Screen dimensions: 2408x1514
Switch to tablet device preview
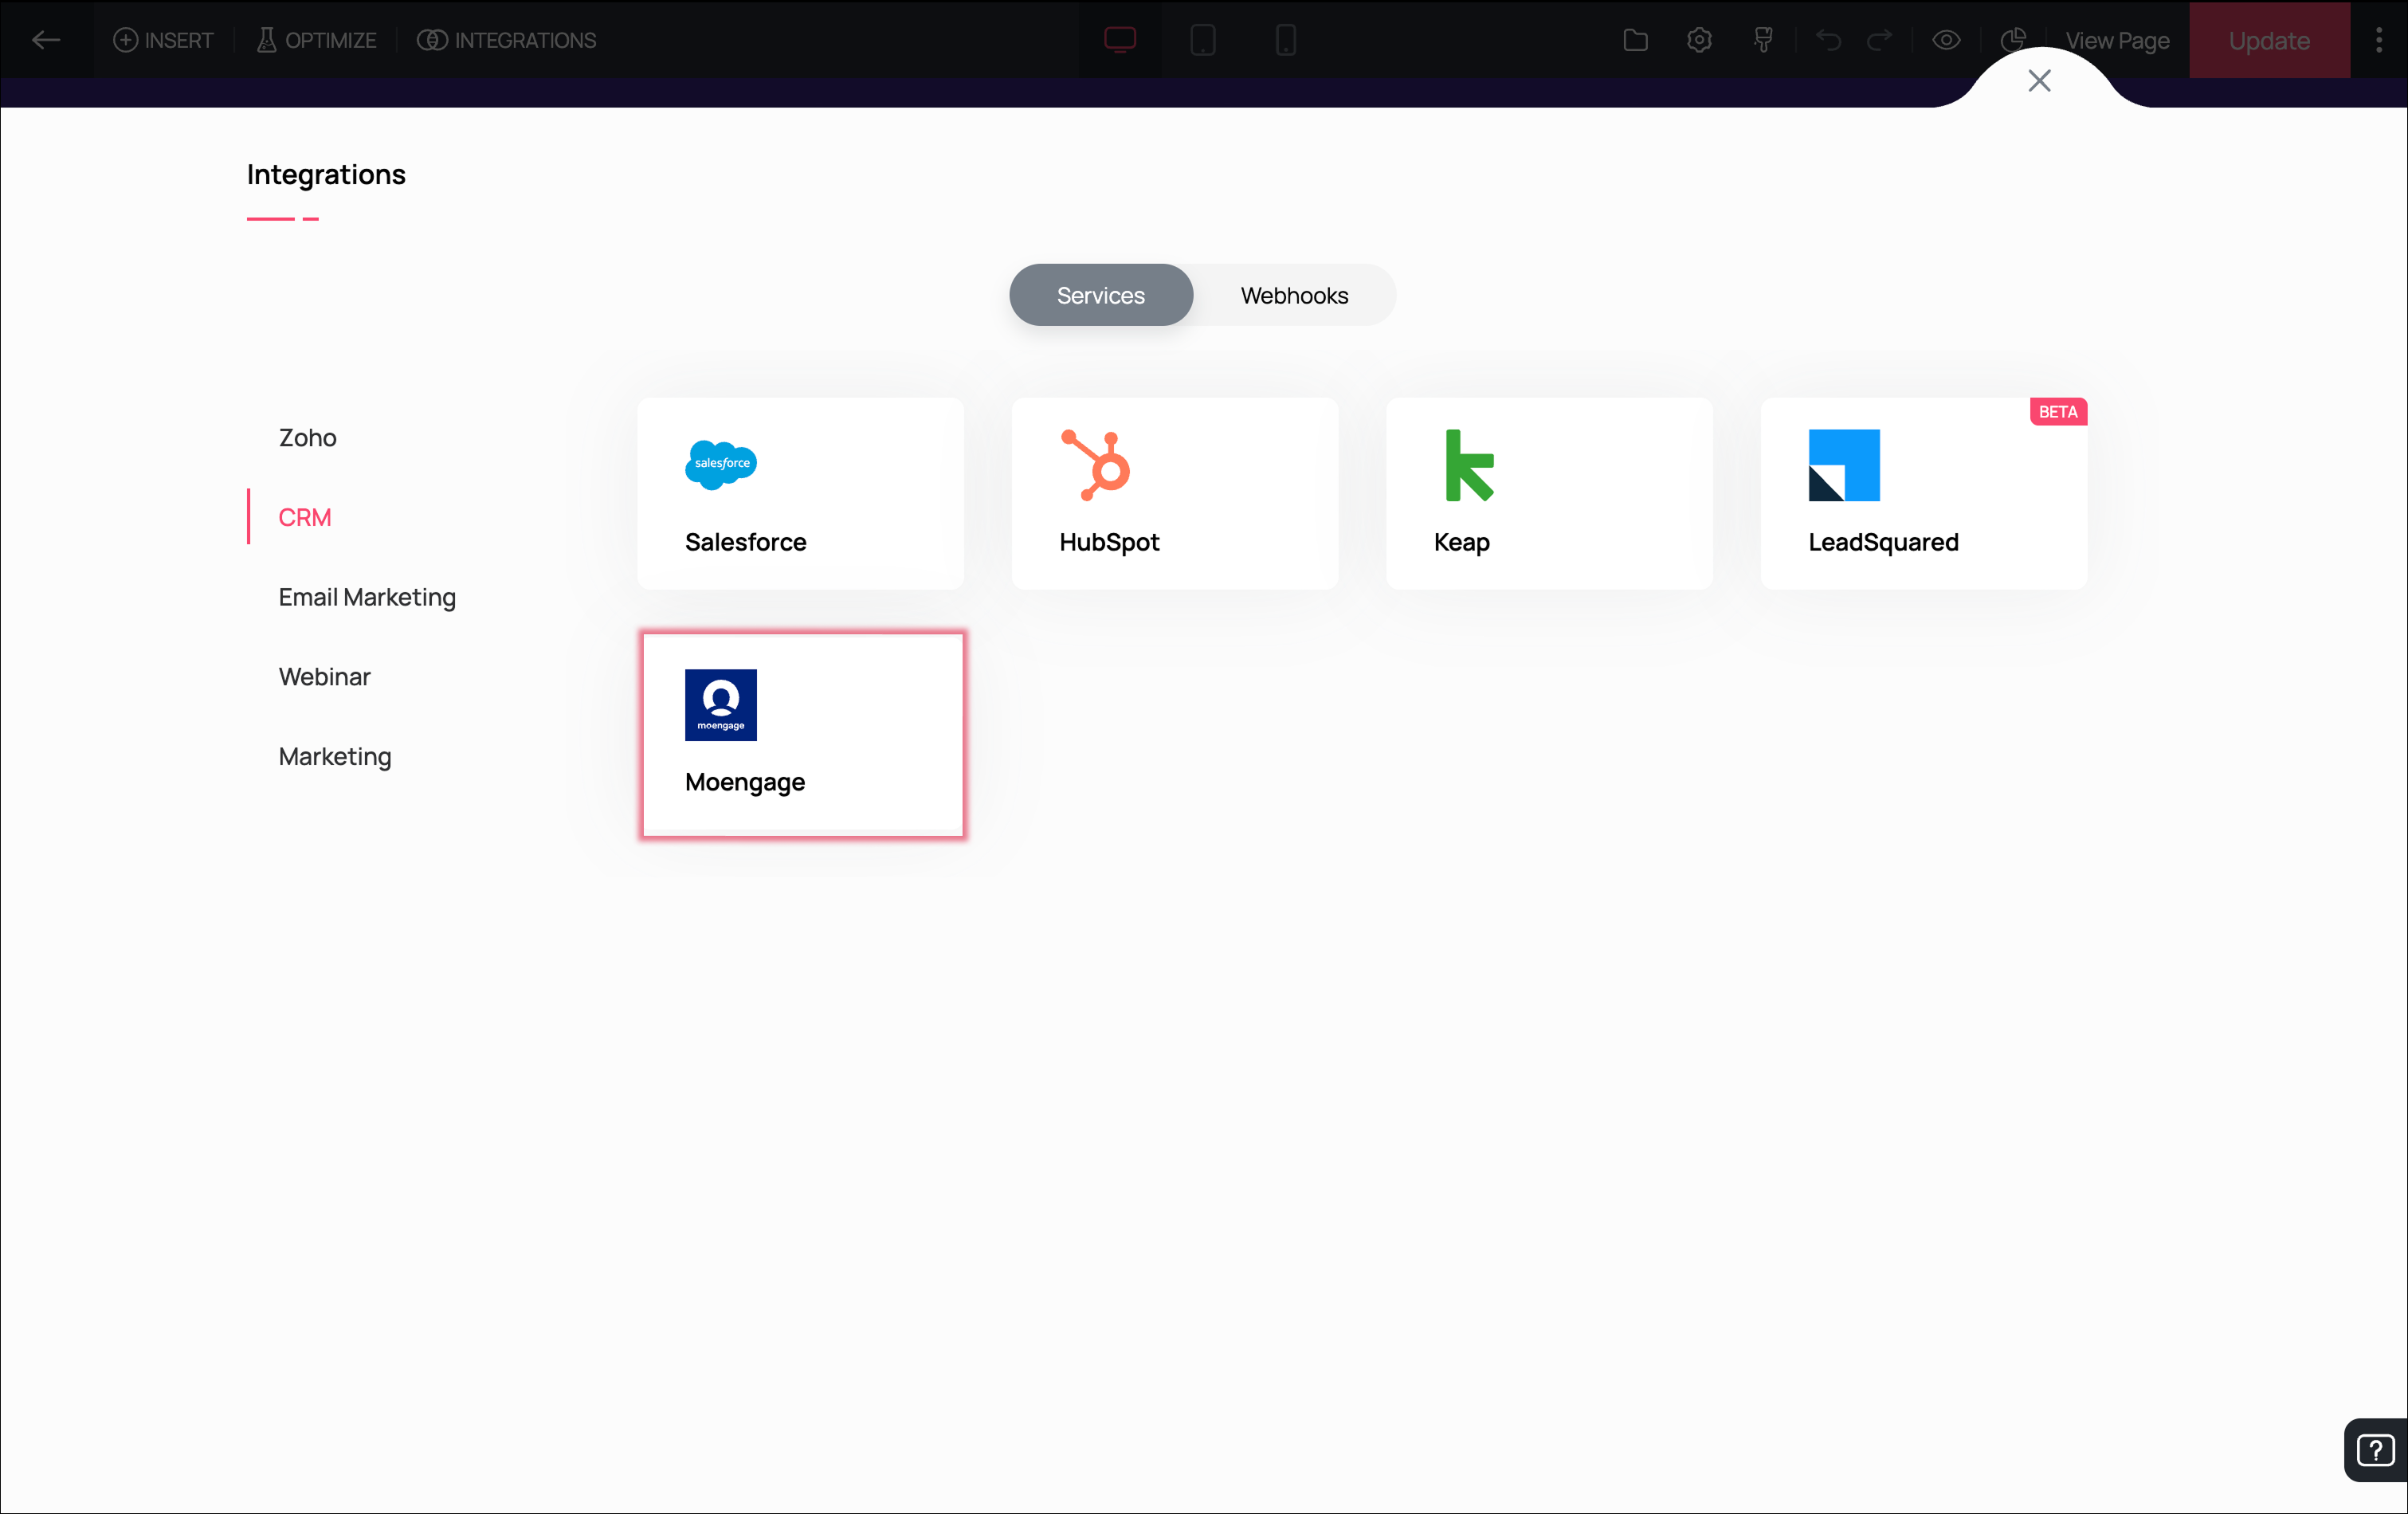[1203, 40]
